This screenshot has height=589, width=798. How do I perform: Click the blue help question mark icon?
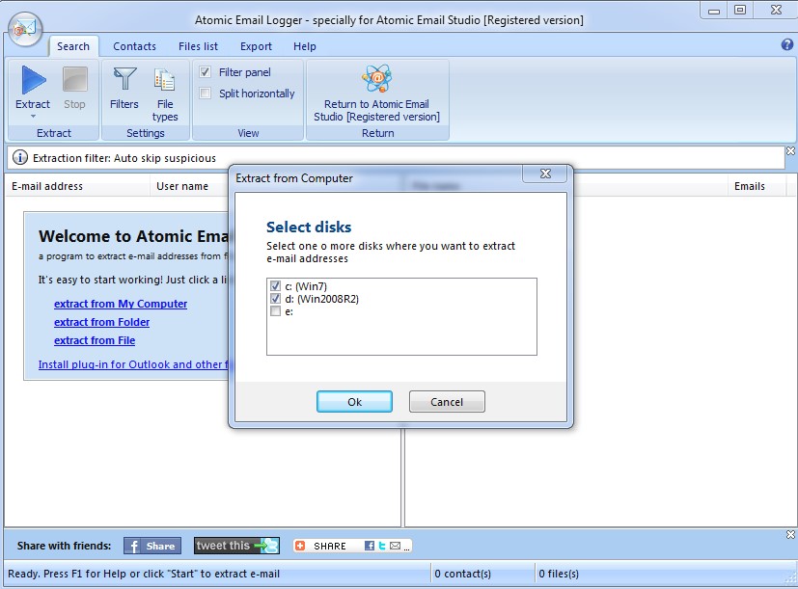(786, 44)
